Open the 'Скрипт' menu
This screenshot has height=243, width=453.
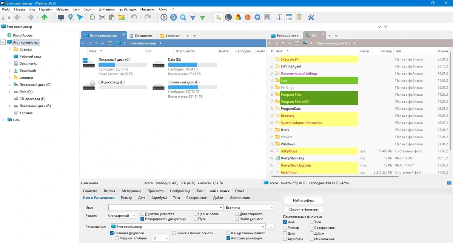click(x=89, y=9)
